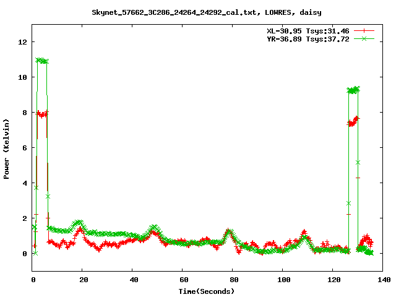Click the legend entry "XL-30.95 Tsys:31.46"
The height and width of the screenshot is (297, 396).
[x=308, y=31]
